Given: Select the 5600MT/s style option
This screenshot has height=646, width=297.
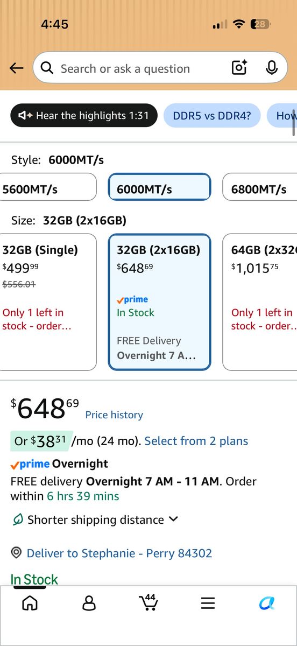Looking at the screenshot, I should [48, 187].
